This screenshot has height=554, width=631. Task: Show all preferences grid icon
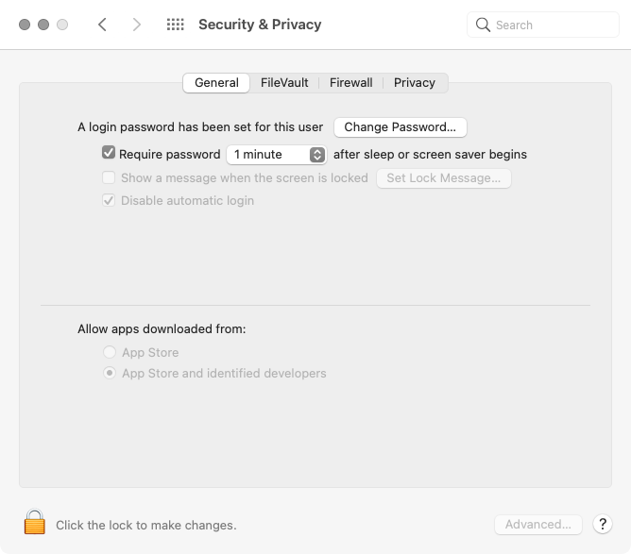175,25
